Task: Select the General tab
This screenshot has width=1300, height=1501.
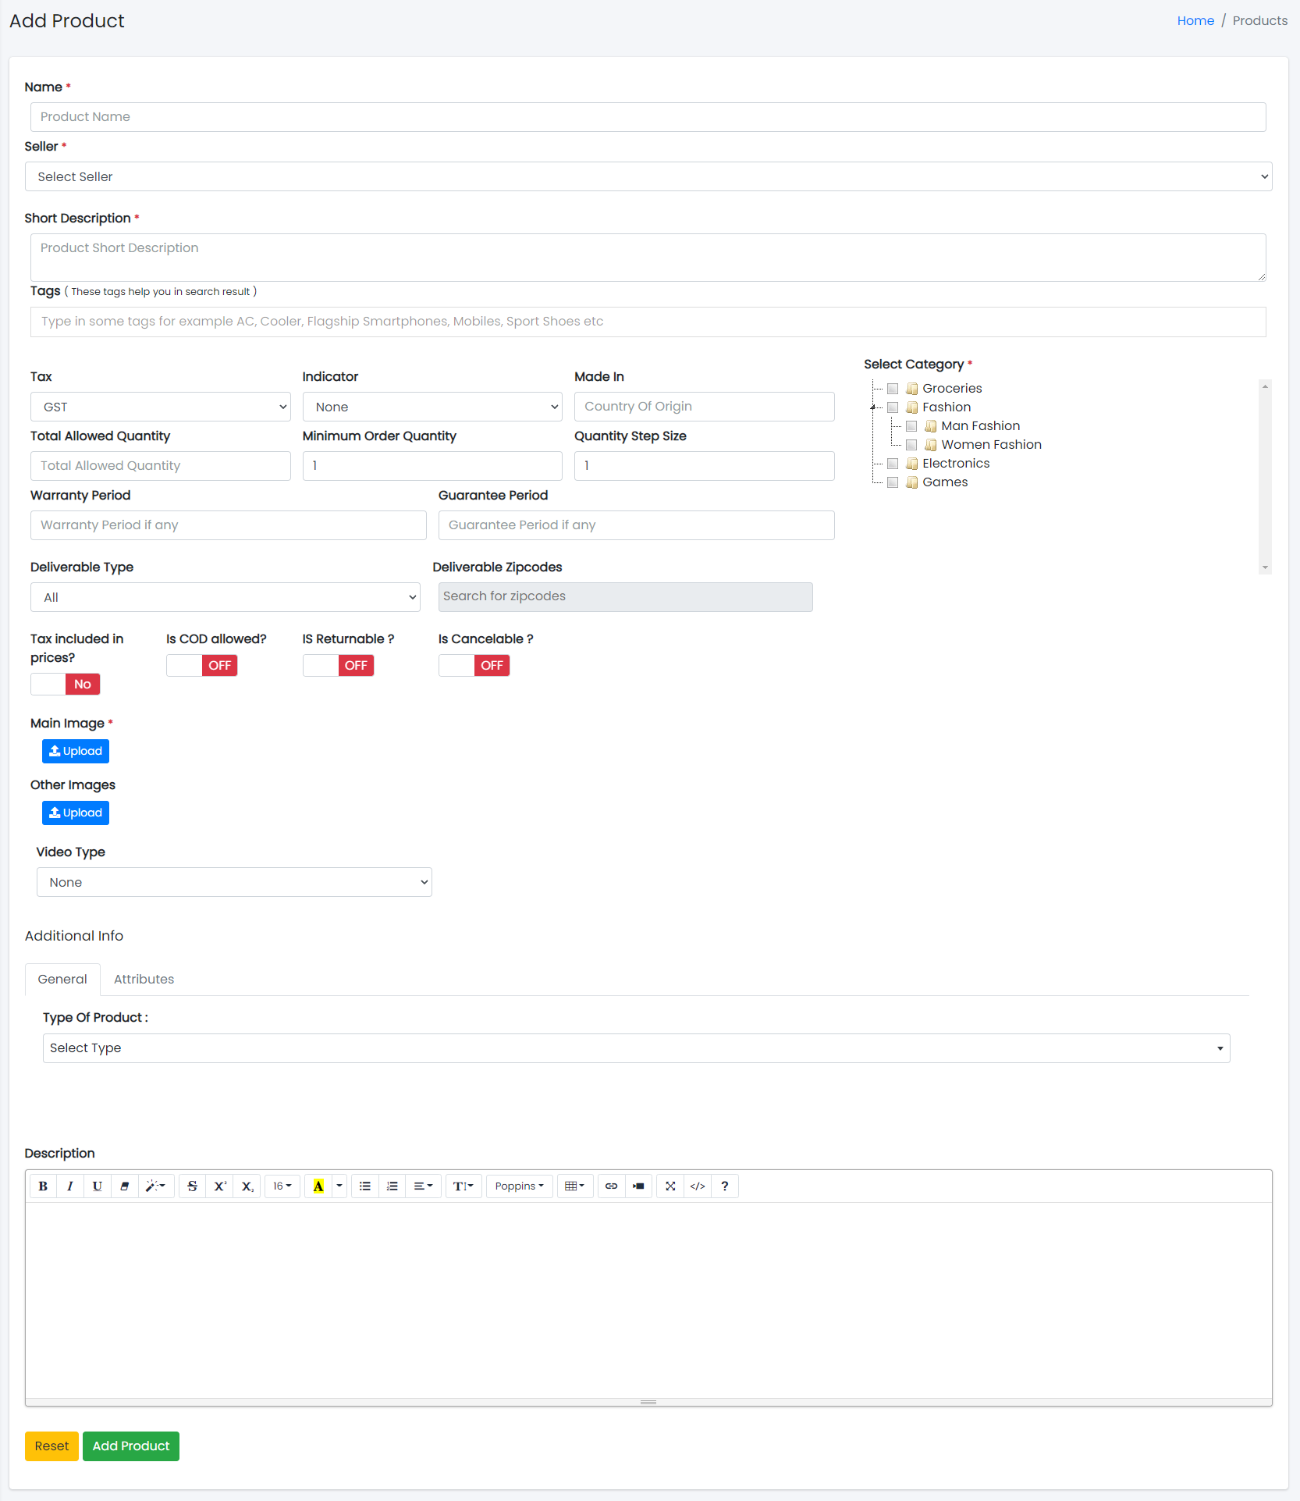Action: coord(62,979)
